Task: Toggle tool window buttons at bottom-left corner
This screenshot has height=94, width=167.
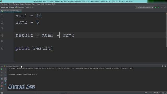Action: [2, 93]
